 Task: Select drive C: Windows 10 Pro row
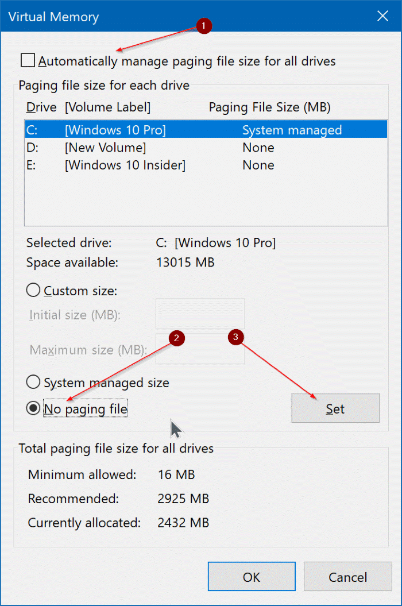click(x=206, y=130)
